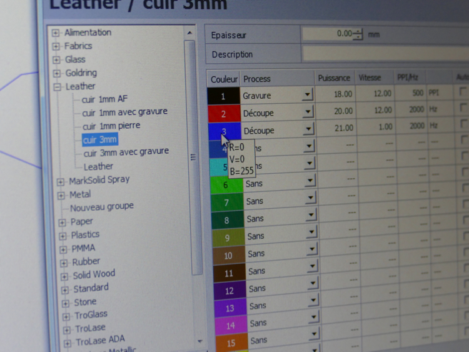Click the purple color 13 swatch
This screenshot has width=469, height=352.
(x=231, y=308)
